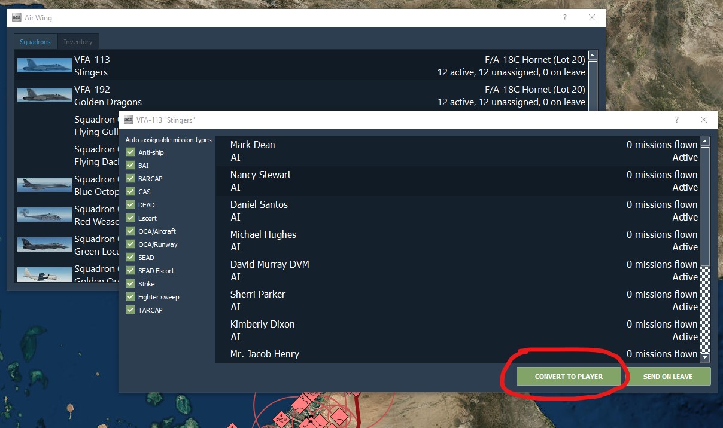
Task: Click Send on Leave button
Action: coord(668,377)
